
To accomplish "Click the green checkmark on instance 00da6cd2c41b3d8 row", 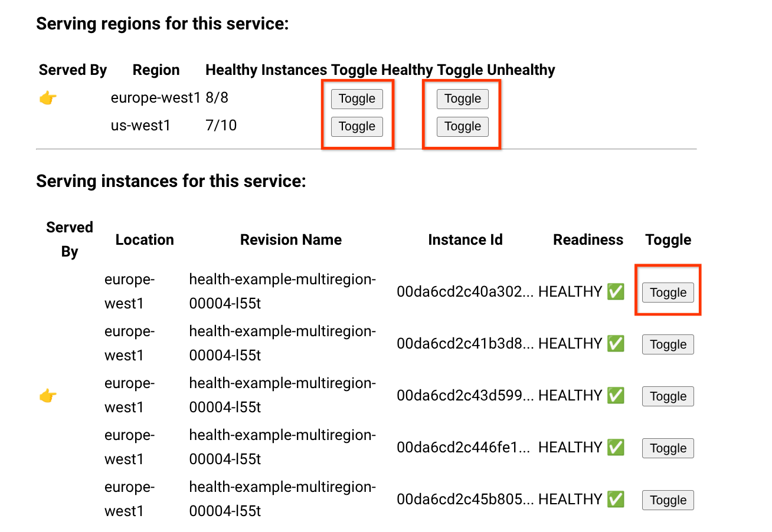I will coord(616,343).
